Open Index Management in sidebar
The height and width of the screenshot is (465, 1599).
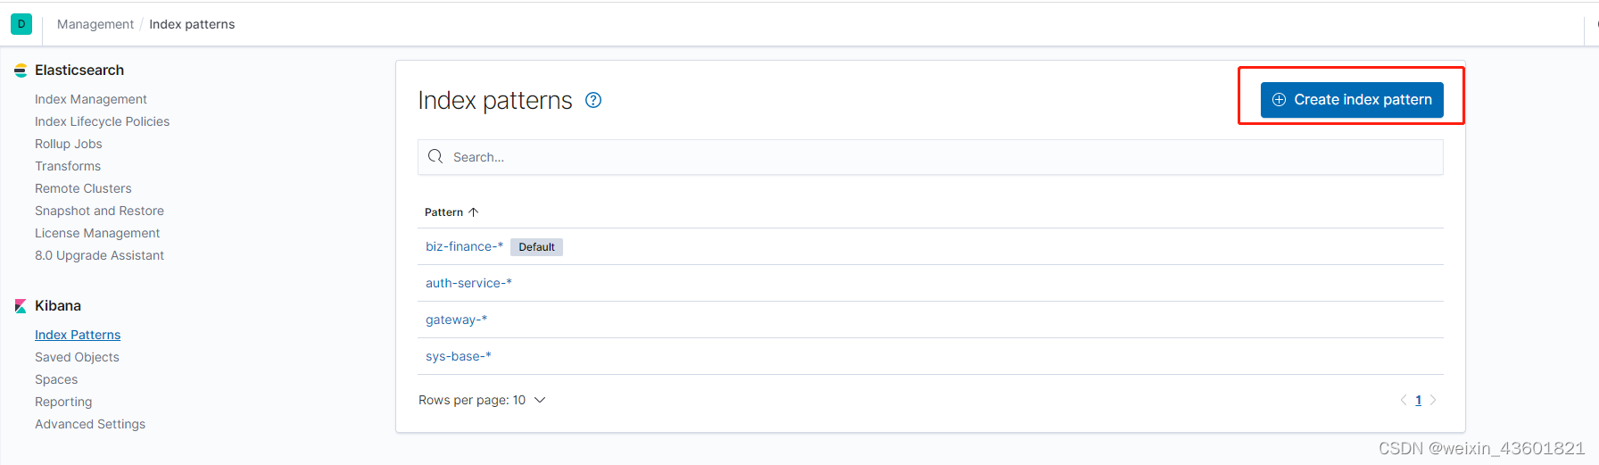point(91,99)
